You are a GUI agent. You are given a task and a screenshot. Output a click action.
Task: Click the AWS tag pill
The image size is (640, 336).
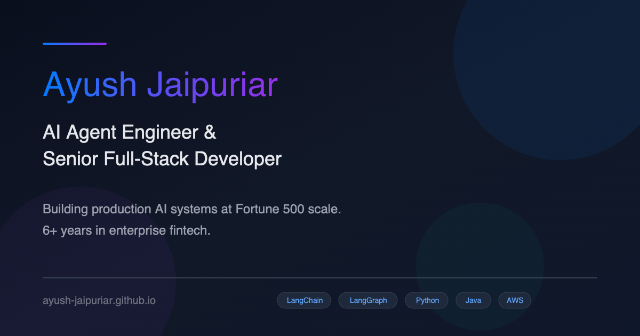pyautogui.click(x=515, y=300)
